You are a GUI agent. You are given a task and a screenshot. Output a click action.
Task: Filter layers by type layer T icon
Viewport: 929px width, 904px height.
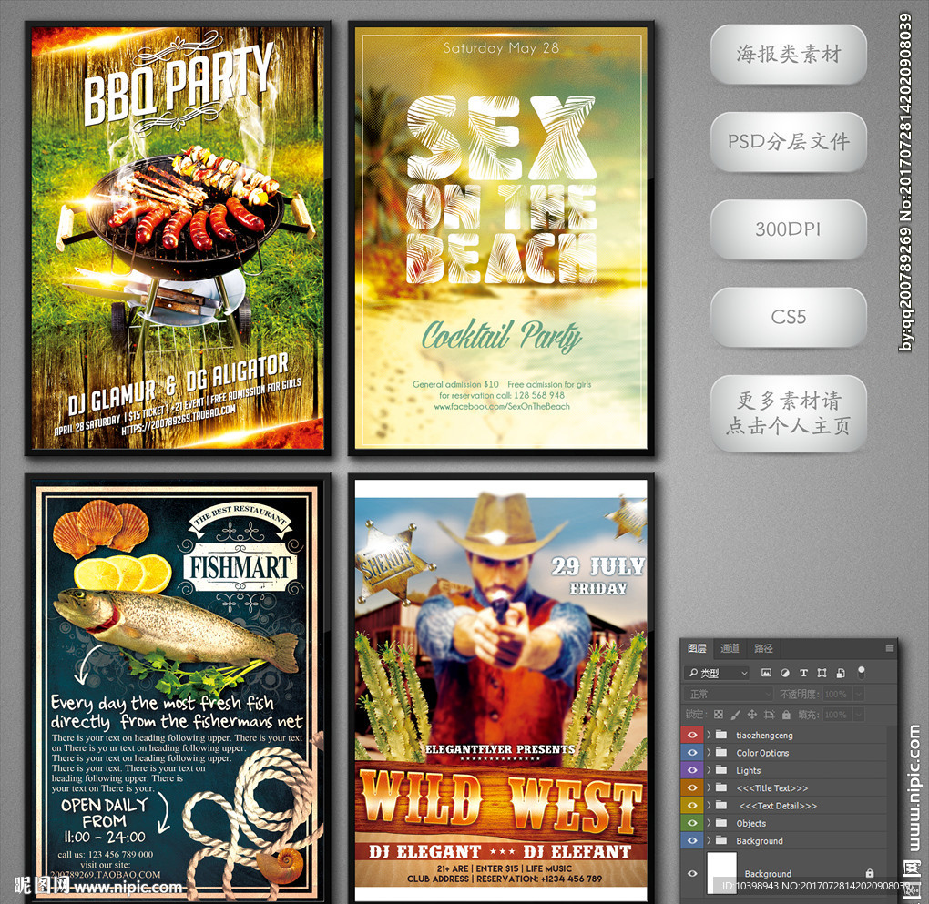(803, 673)
